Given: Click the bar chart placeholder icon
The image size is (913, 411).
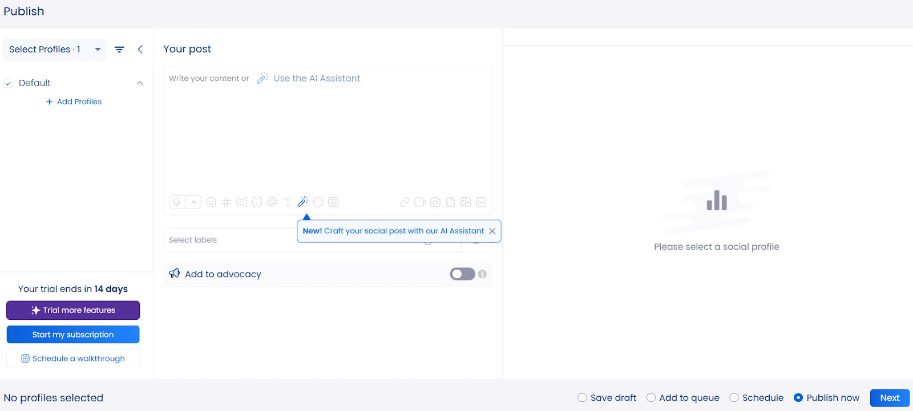Looking at the screenshot, I should pyautogui.click(x=717, y=201).
